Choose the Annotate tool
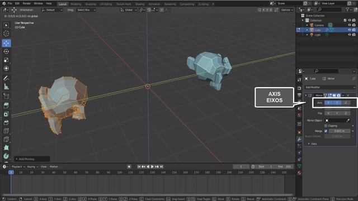The image size is (358, 201). pyautogui.click(x=6, y=78)
